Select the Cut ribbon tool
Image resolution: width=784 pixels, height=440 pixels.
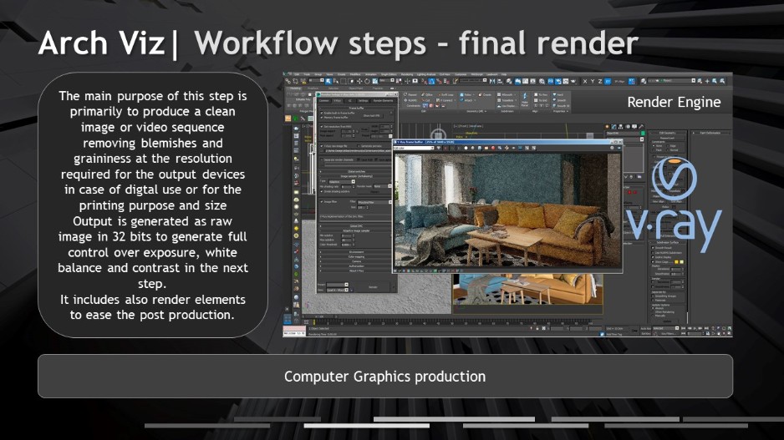tap(426, 100)
